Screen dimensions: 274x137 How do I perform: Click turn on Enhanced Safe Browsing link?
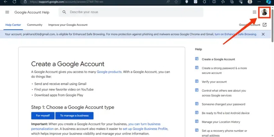click(235, 34)
